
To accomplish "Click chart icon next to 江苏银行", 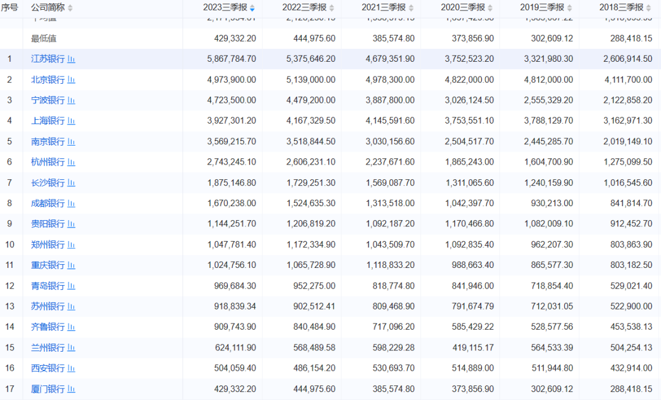I will tap(71, 59).
